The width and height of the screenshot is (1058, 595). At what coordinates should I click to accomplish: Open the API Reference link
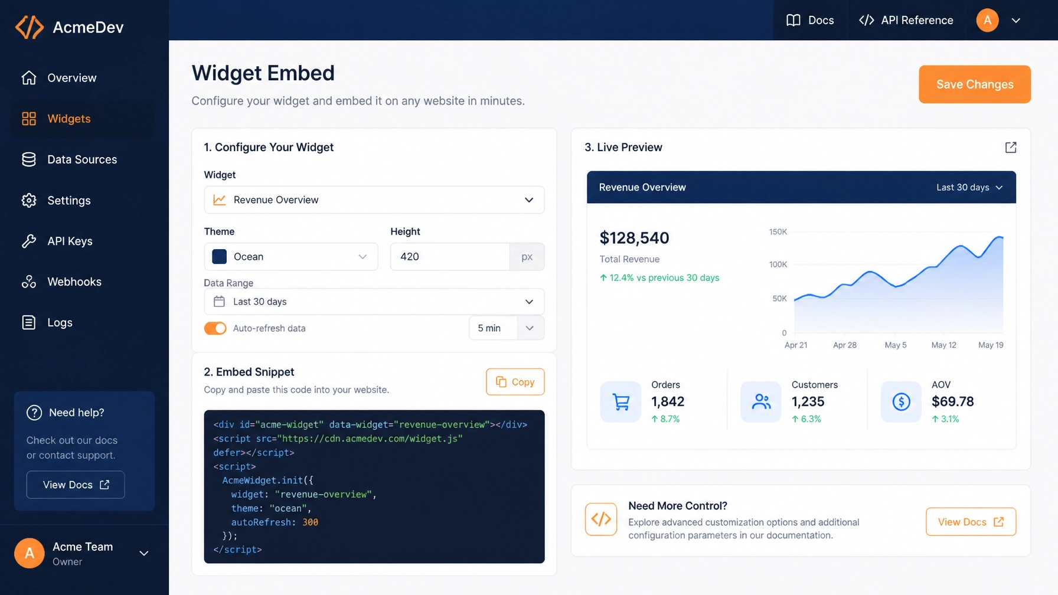tap(906, 20)
